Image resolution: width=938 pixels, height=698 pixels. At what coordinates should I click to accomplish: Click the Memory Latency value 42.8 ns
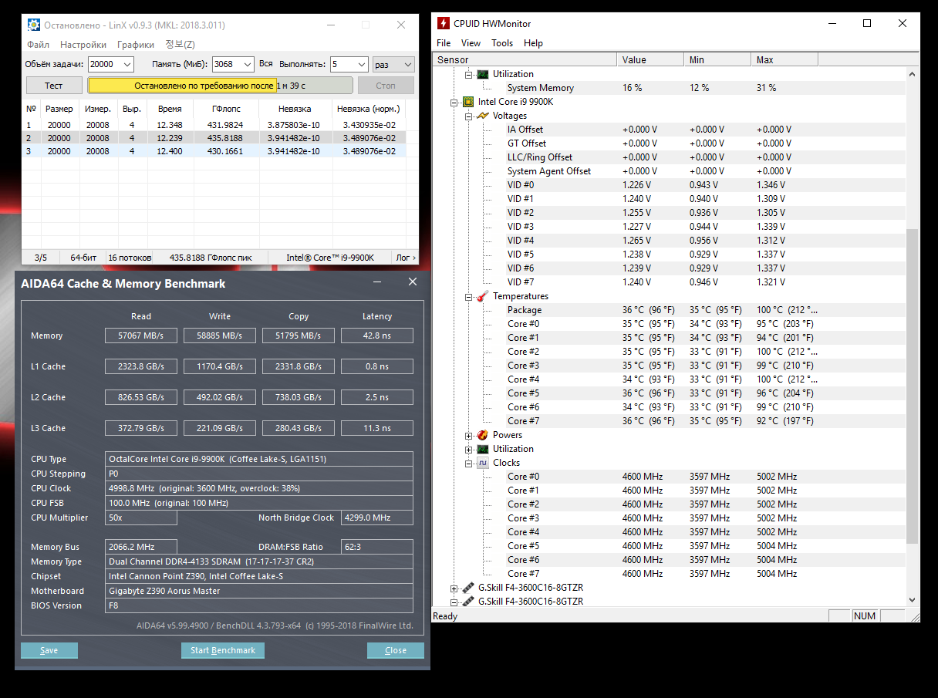pos(377,336)
